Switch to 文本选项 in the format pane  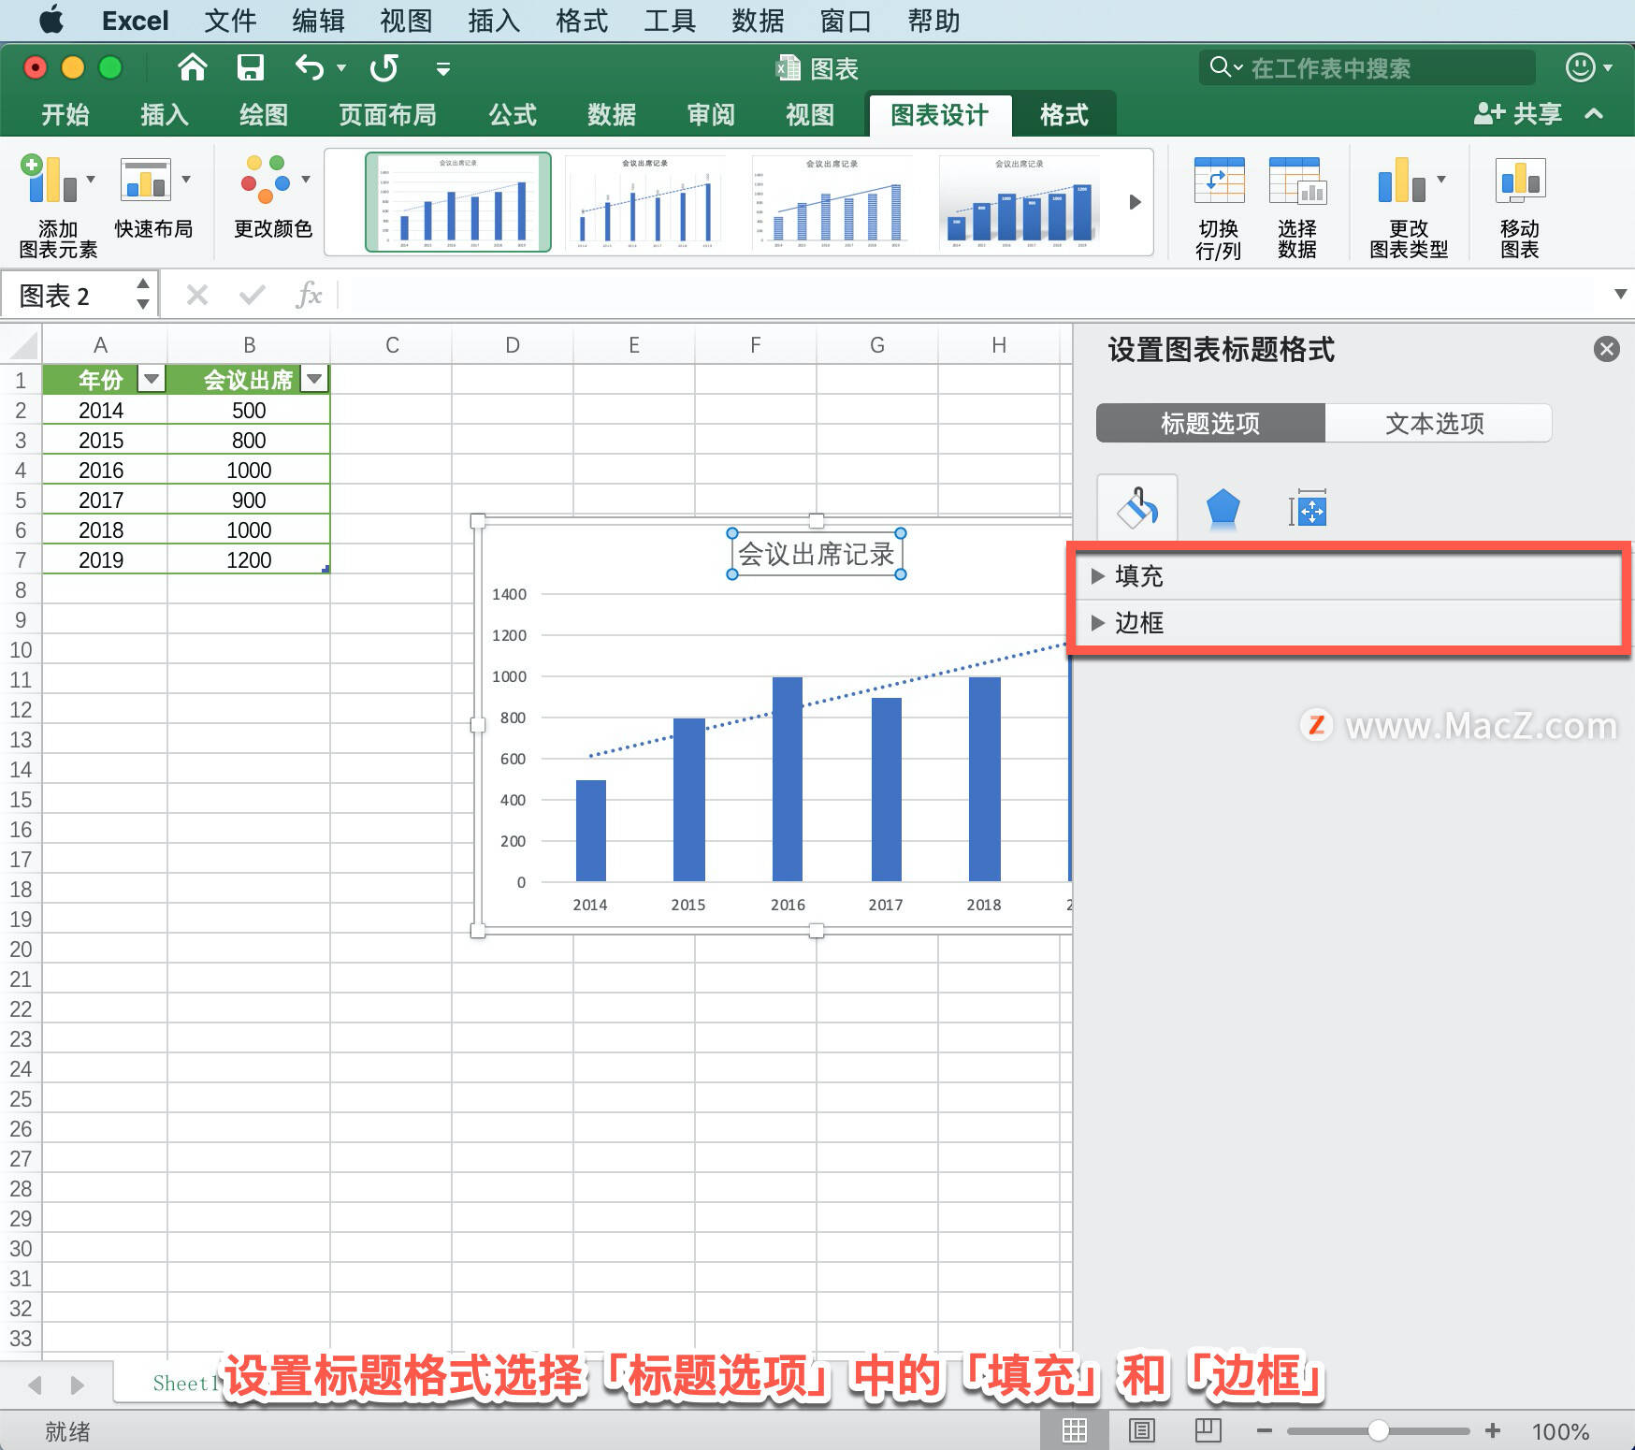pyautogui.click(x=1436, y=423)
